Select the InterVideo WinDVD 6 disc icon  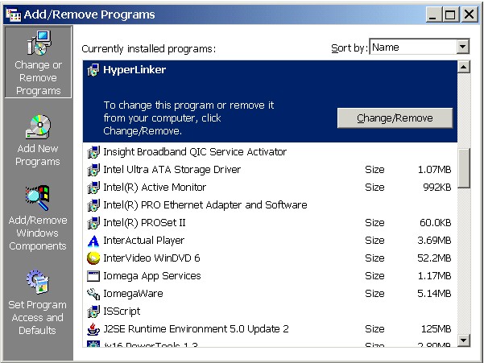tap(93, 258)
